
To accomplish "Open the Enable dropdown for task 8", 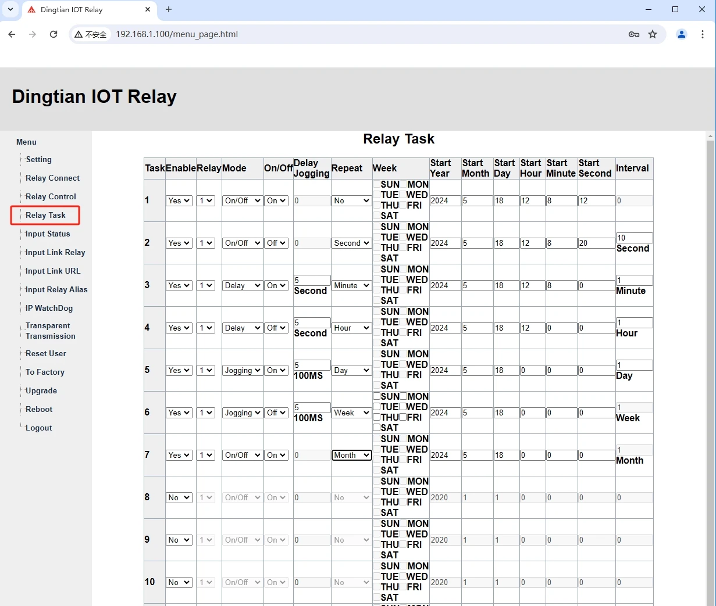I will pyautogui.click(x=179, y=497).
